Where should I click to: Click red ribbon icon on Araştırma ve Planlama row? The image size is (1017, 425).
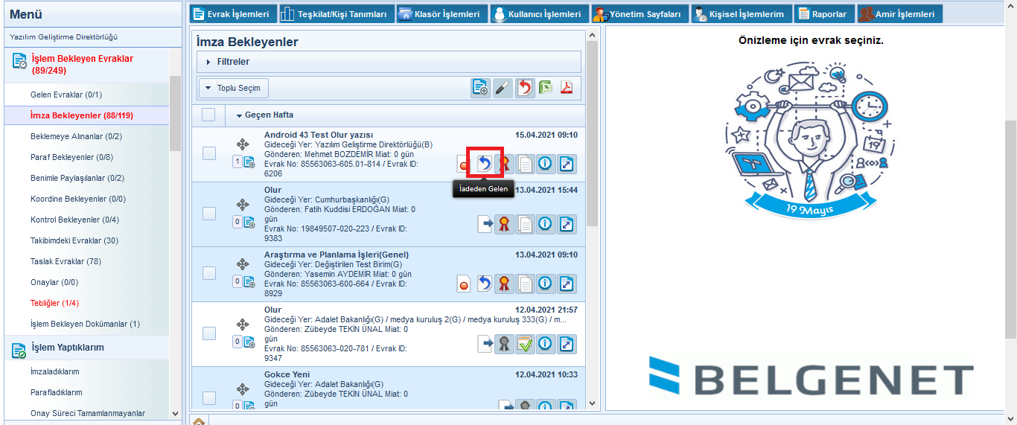pyautogui.click(x=504, y=284)
